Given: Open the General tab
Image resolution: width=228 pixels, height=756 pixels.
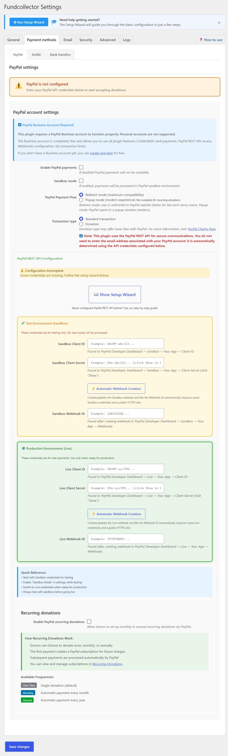Looking at the screenshot, I should pyautogui.click(x=13, y=40).
